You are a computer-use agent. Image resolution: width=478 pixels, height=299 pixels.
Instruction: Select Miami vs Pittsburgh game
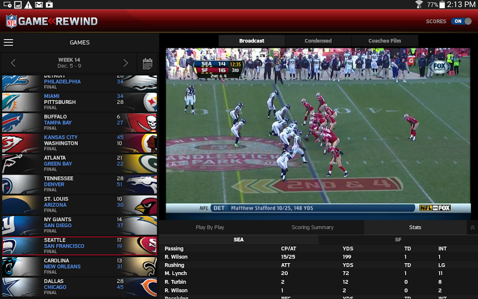(79, 102)
